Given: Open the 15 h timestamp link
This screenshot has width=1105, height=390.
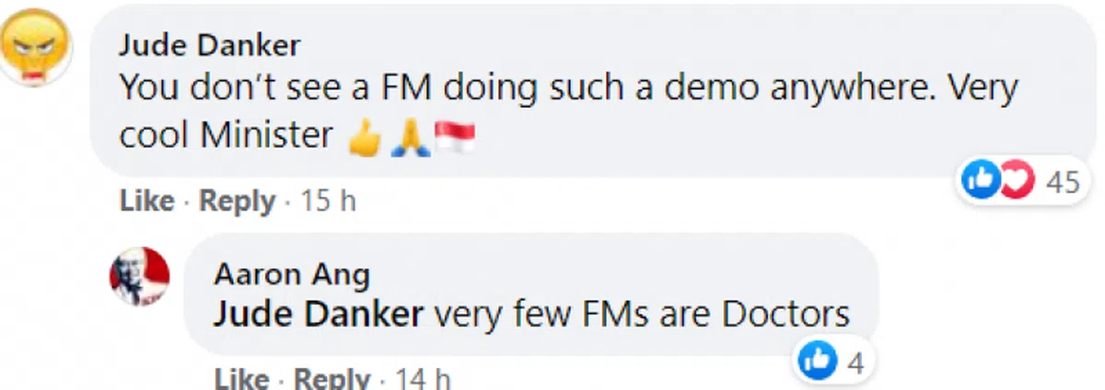Looking at the screenshot, I should click(329, 201).
